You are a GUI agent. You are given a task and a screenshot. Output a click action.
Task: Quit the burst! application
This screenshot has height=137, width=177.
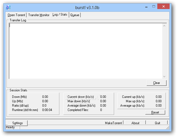pyautogui.click(x=158, y=123)
